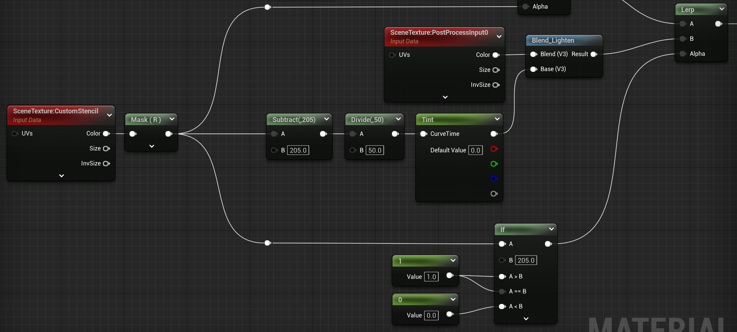
Task: Click the Base (V3) input pin
Action: (x=533, y=69)
